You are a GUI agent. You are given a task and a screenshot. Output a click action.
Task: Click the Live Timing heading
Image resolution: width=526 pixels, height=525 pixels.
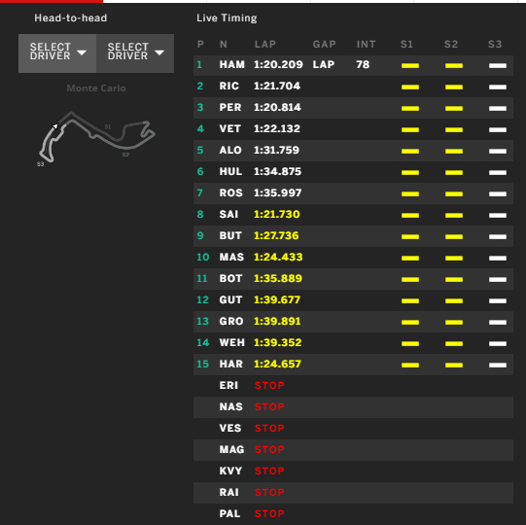[x=227, y=17]
